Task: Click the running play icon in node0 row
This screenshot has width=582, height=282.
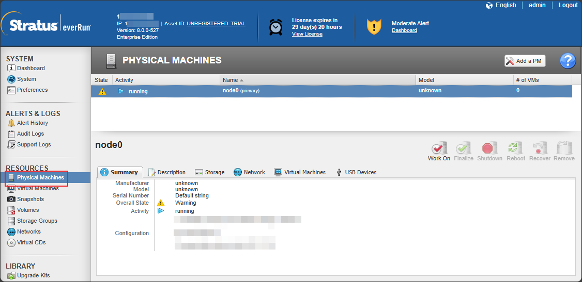Action: 121,91
